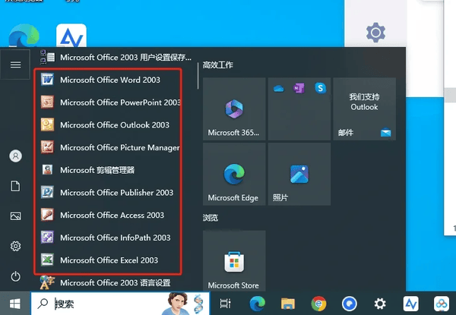
Task: Click the Edge desktop shortcut
Action: pos(24,36)
